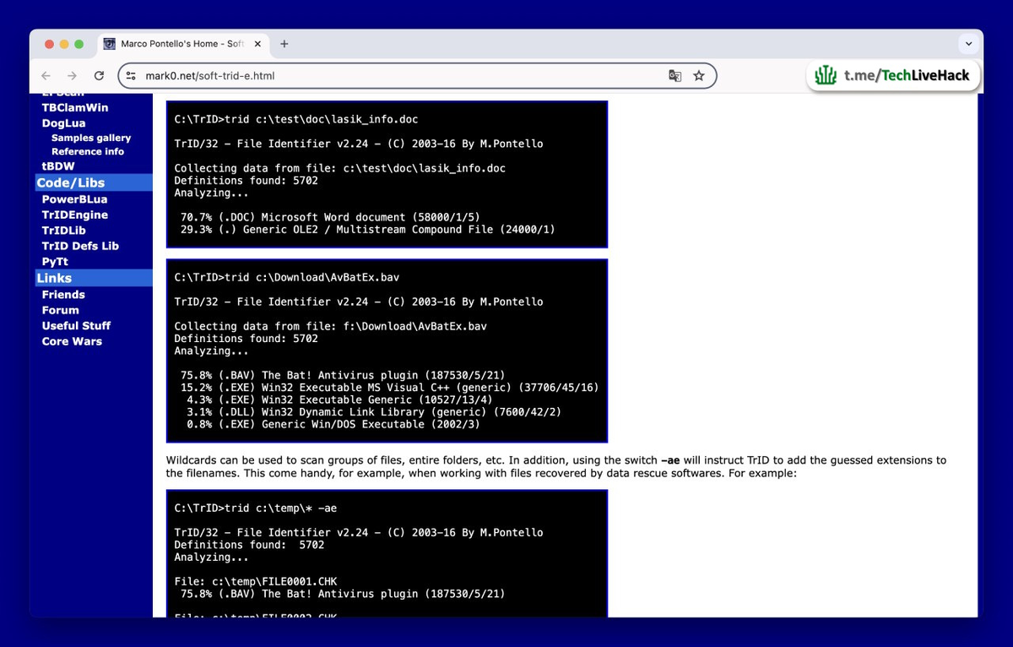Open a new tab with the plus button
The height and width of the screenshot is (647, 1013).
[284, 44]
